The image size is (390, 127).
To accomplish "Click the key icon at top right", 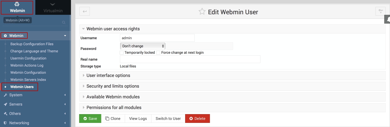I will 380,11.
